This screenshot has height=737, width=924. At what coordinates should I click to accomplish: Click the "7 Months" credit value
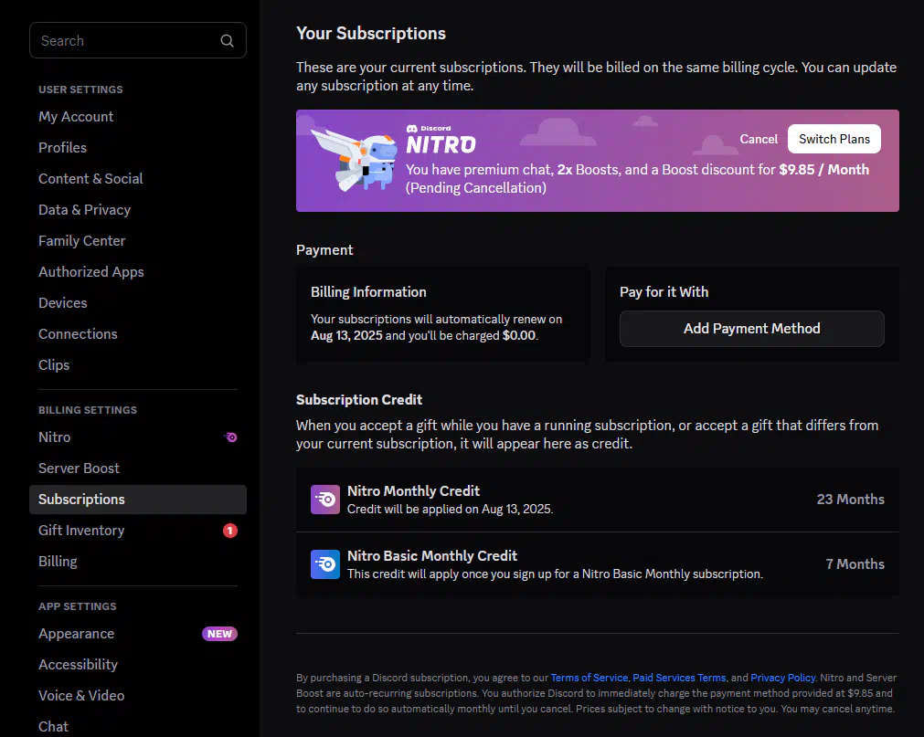855,563
